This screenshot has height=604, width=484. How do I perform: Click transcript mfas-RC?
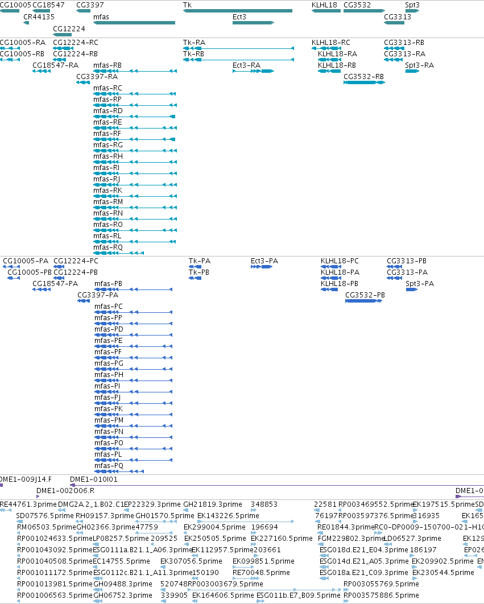107,88
